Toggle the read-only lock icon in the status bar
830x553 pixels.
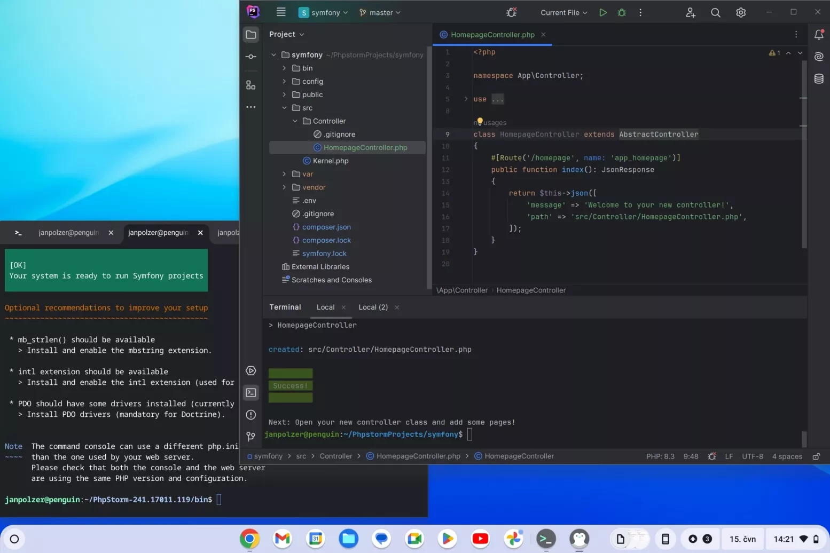tap(816, 456)
